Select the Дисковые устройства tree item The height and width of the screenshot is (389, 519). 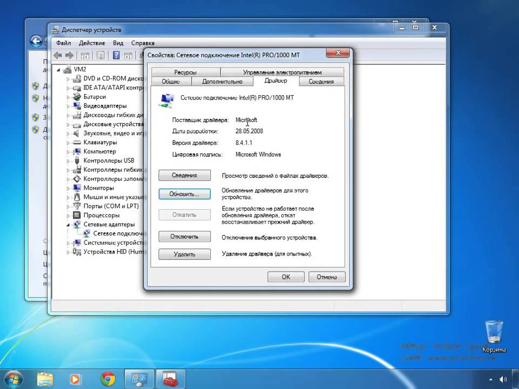(x=113, y=124)
